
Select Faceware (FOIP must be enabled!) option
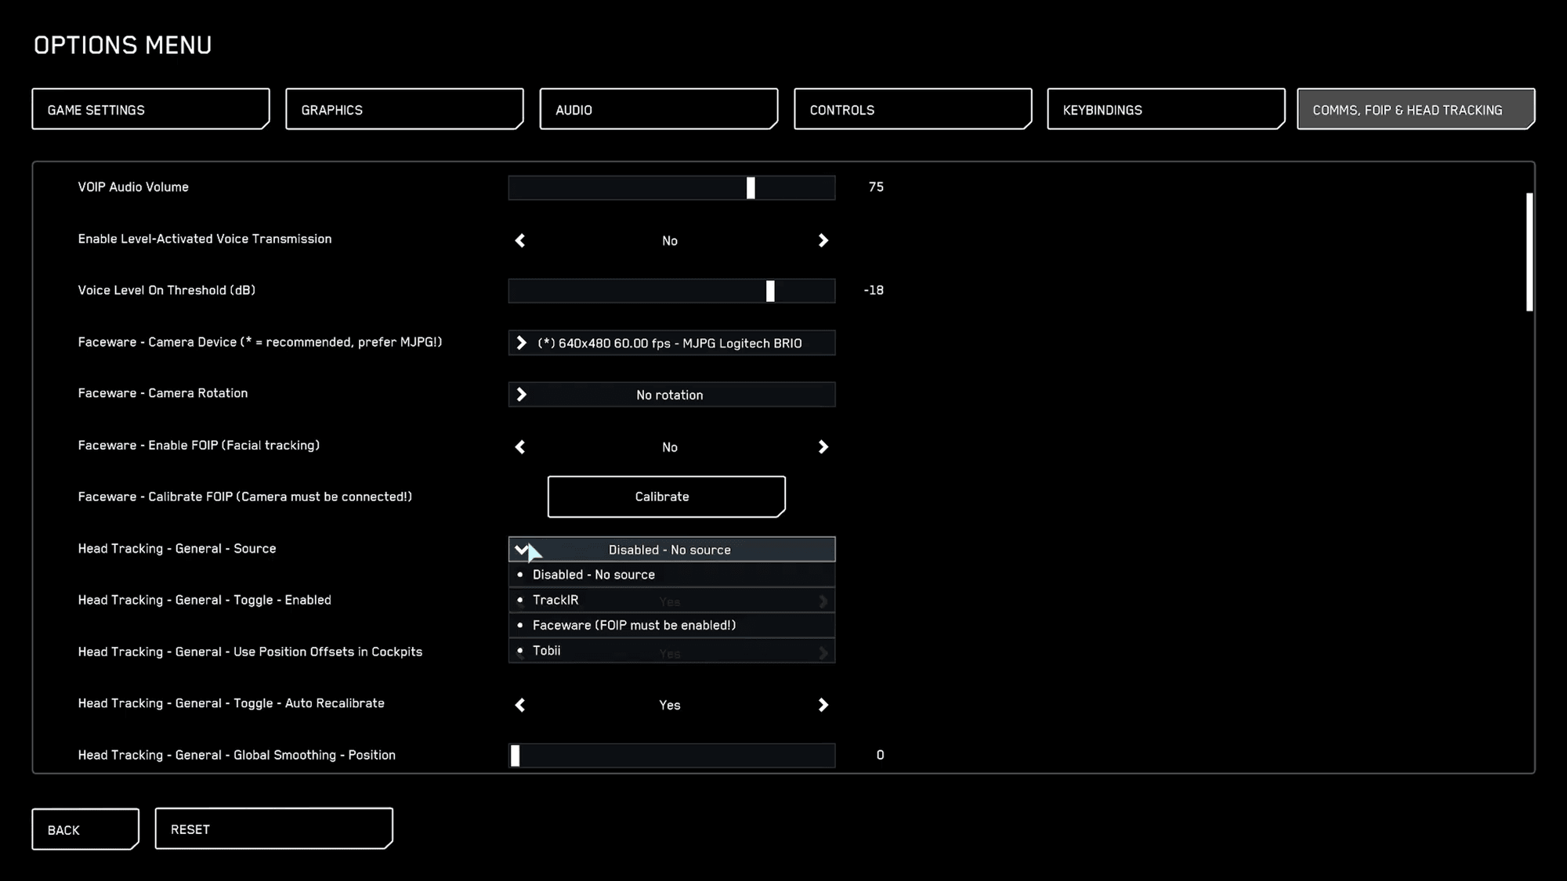(x=671, y=625)
